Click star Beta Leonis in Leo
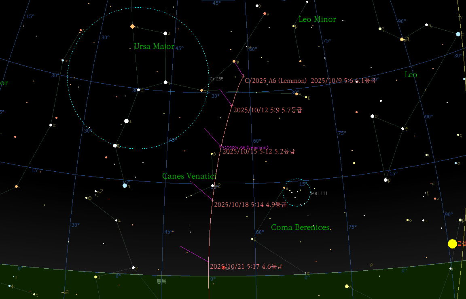466x299 pixels. (x=386, y=180)
